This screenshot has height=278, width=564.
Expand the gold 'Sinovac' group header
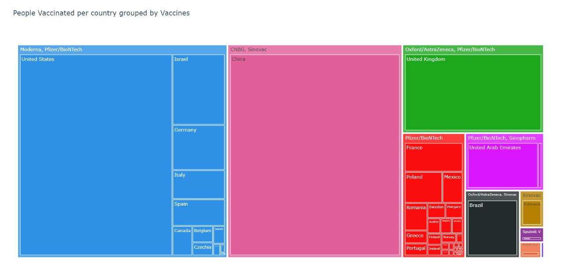click(x=532, y=195)
